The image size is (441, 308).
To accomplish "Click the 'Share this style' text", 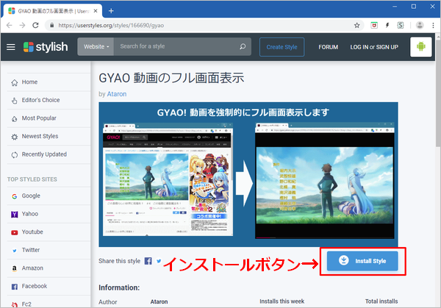I will tap(119, 261).
